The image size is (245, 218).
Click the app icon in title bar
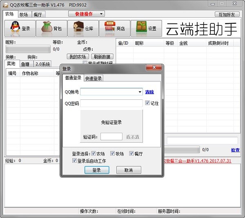click(6, 5)
